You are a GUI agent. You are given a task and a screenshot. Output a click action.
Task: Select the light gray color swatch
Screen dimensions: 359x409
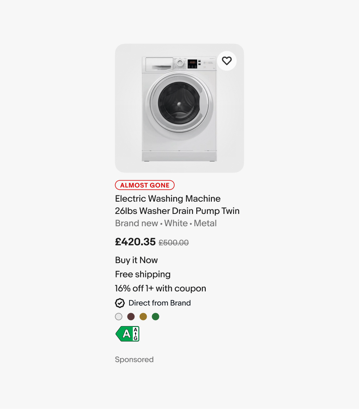119,316
